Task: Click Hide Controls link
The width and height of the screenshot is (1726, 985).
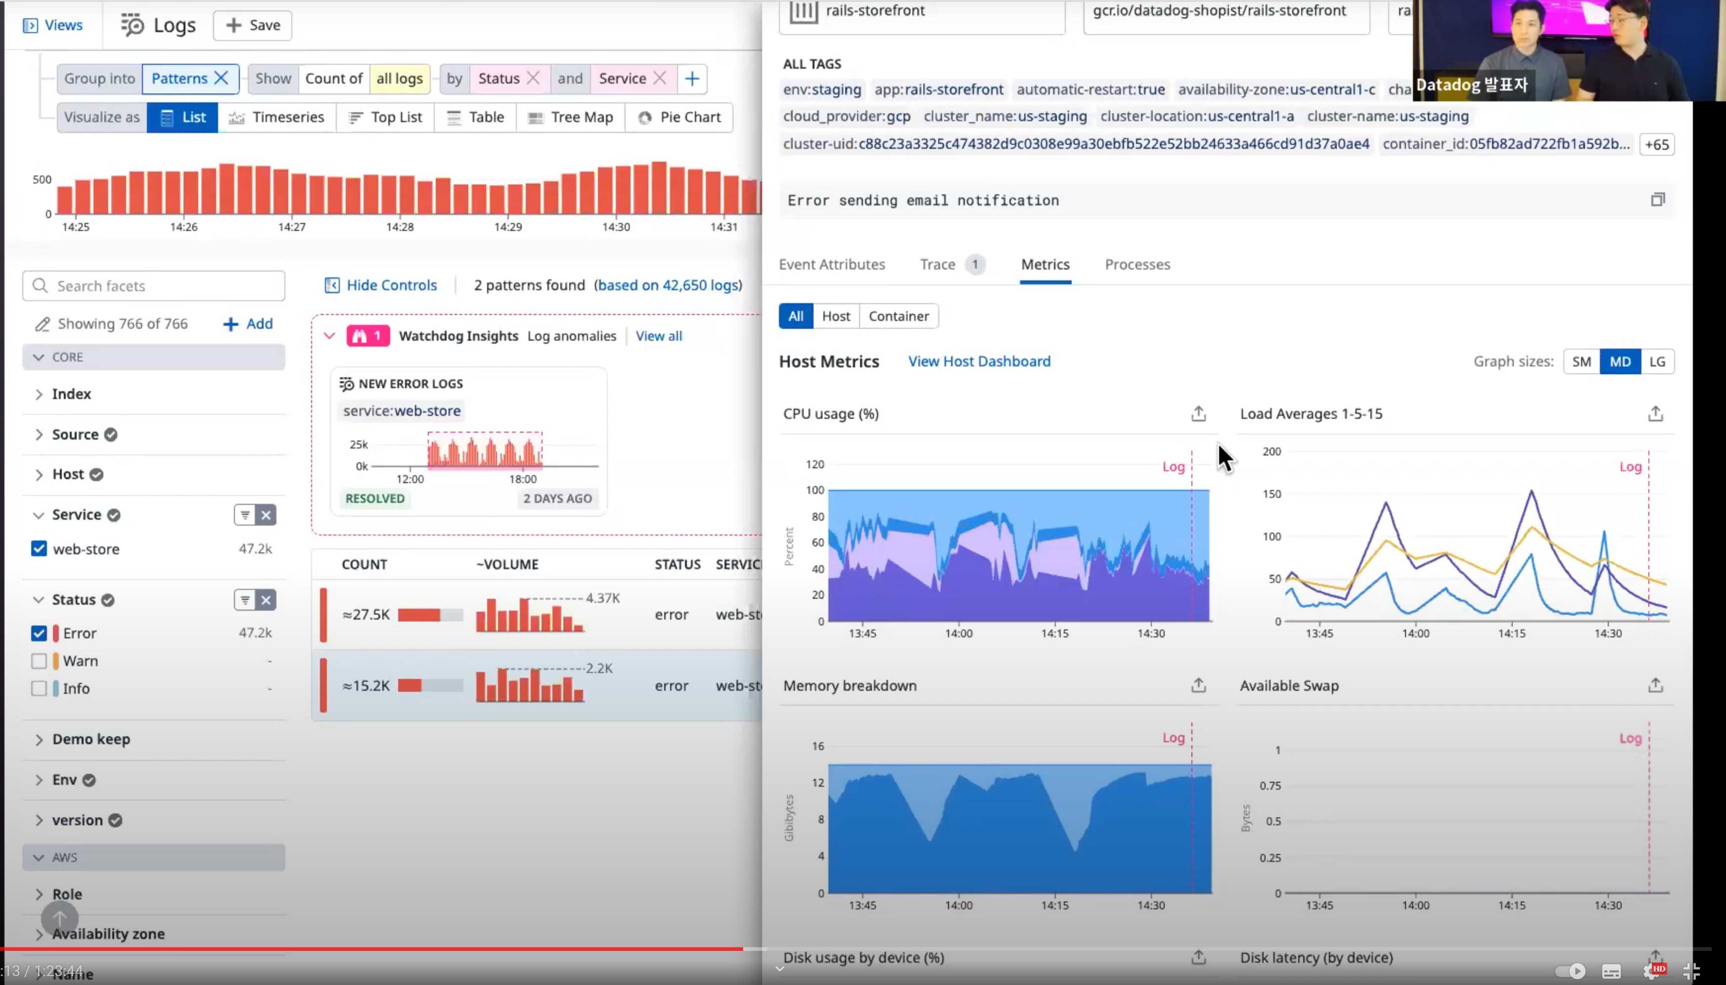Action: click(381, 285)
